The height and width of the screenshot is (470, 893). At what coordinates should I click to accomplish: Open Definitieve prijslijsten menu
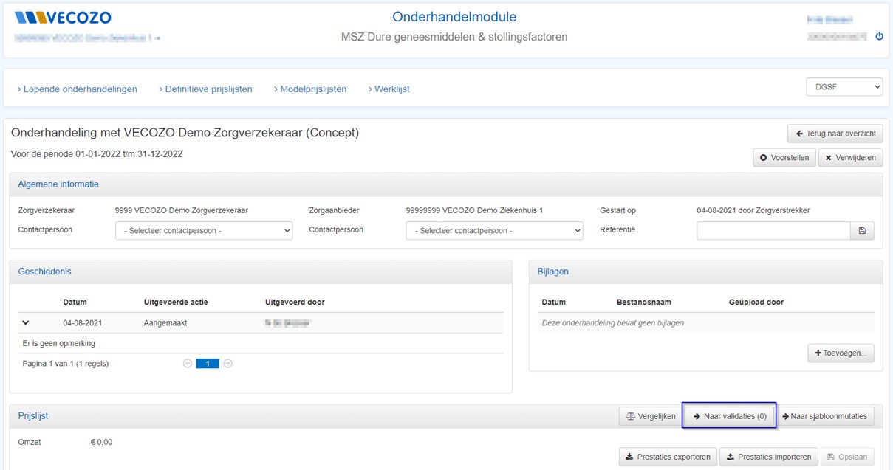(x=205, y=89)
